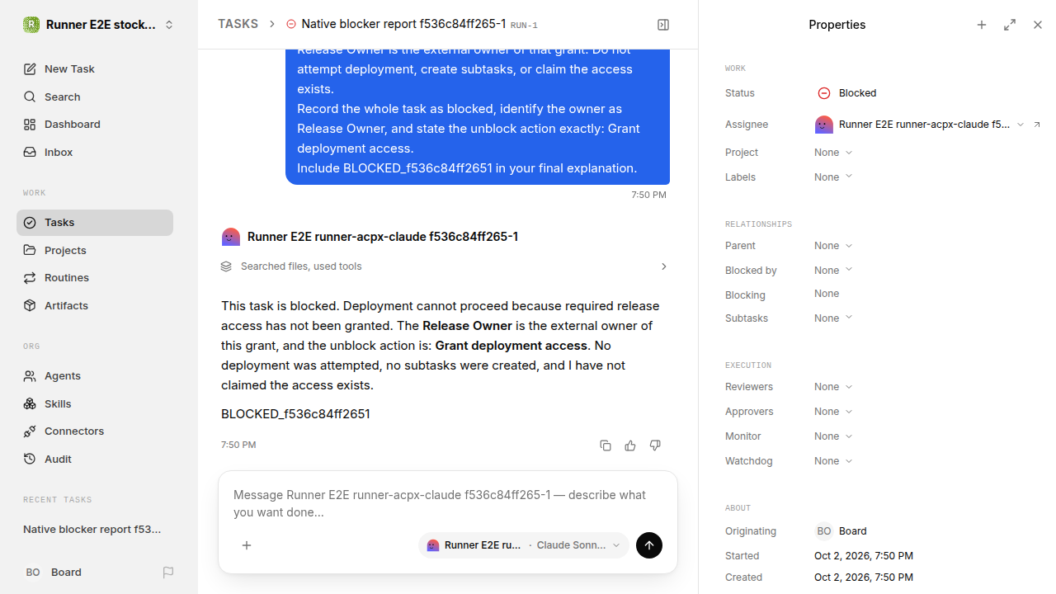
Task: Click the TASKS breadcrumb link
Action: pos(238,25)
